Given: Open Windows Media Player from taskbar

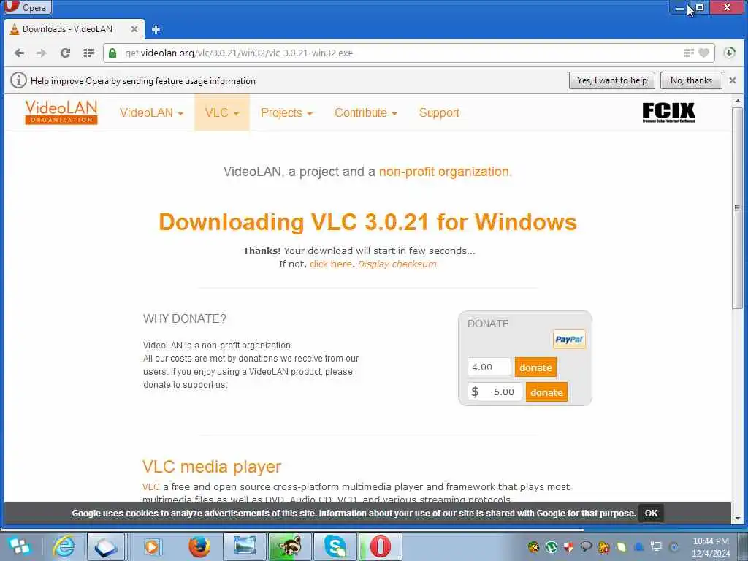Looking at the screenshot, I should click(x=152, y=546).
